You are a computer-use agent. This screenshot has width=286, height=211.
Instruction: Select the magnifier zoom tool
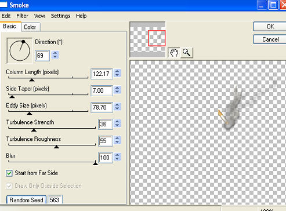(x=187, y=53)
